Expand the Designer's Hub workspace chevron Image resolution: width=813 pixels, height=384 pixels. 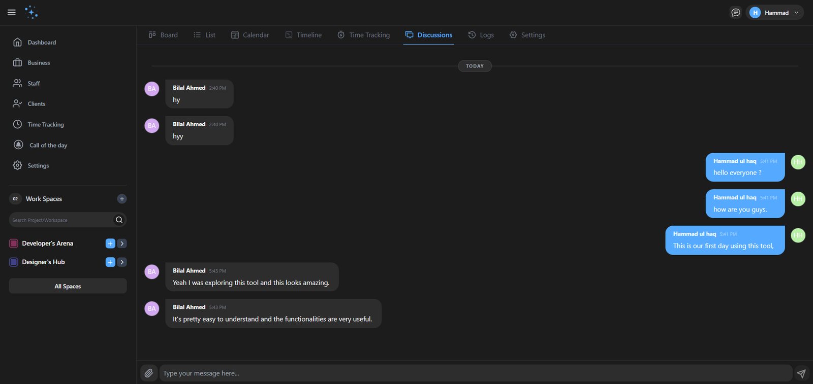tap(122, 262)
